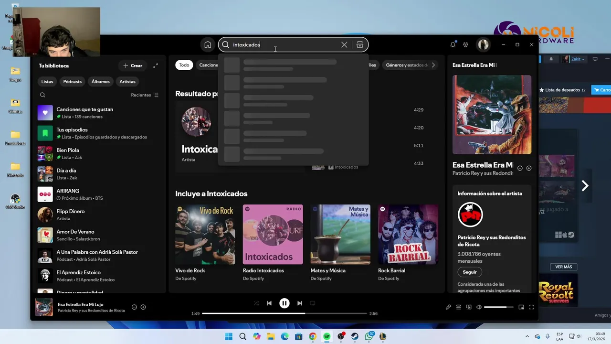
Task: Open the play queue icon
Action: point(459,307)
